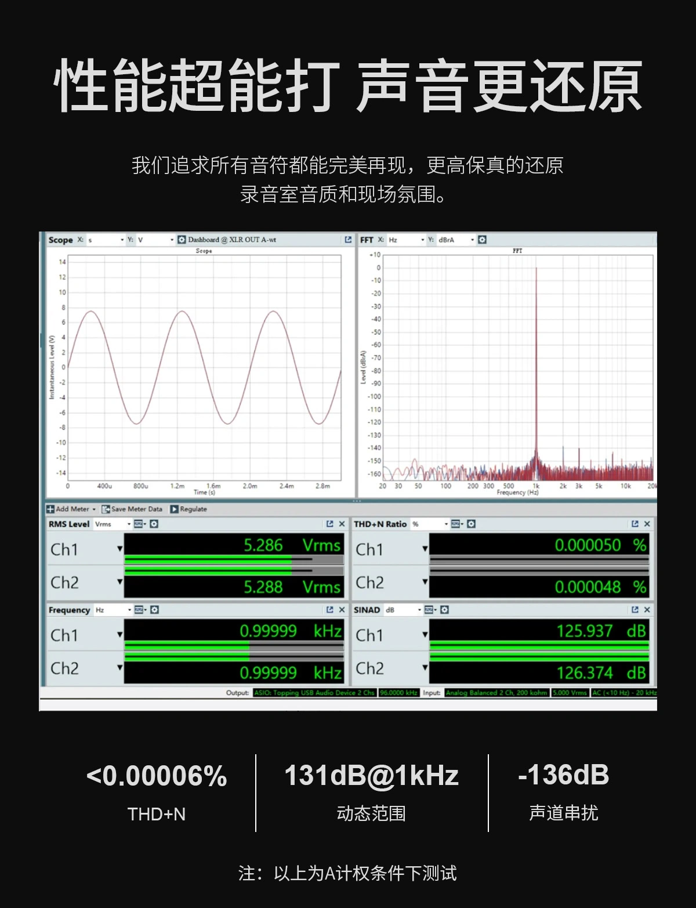The width and height of the screenshot is (696, 908).
Task: Open THD+N Ratio display format icon
Action: tap(456, 524)
